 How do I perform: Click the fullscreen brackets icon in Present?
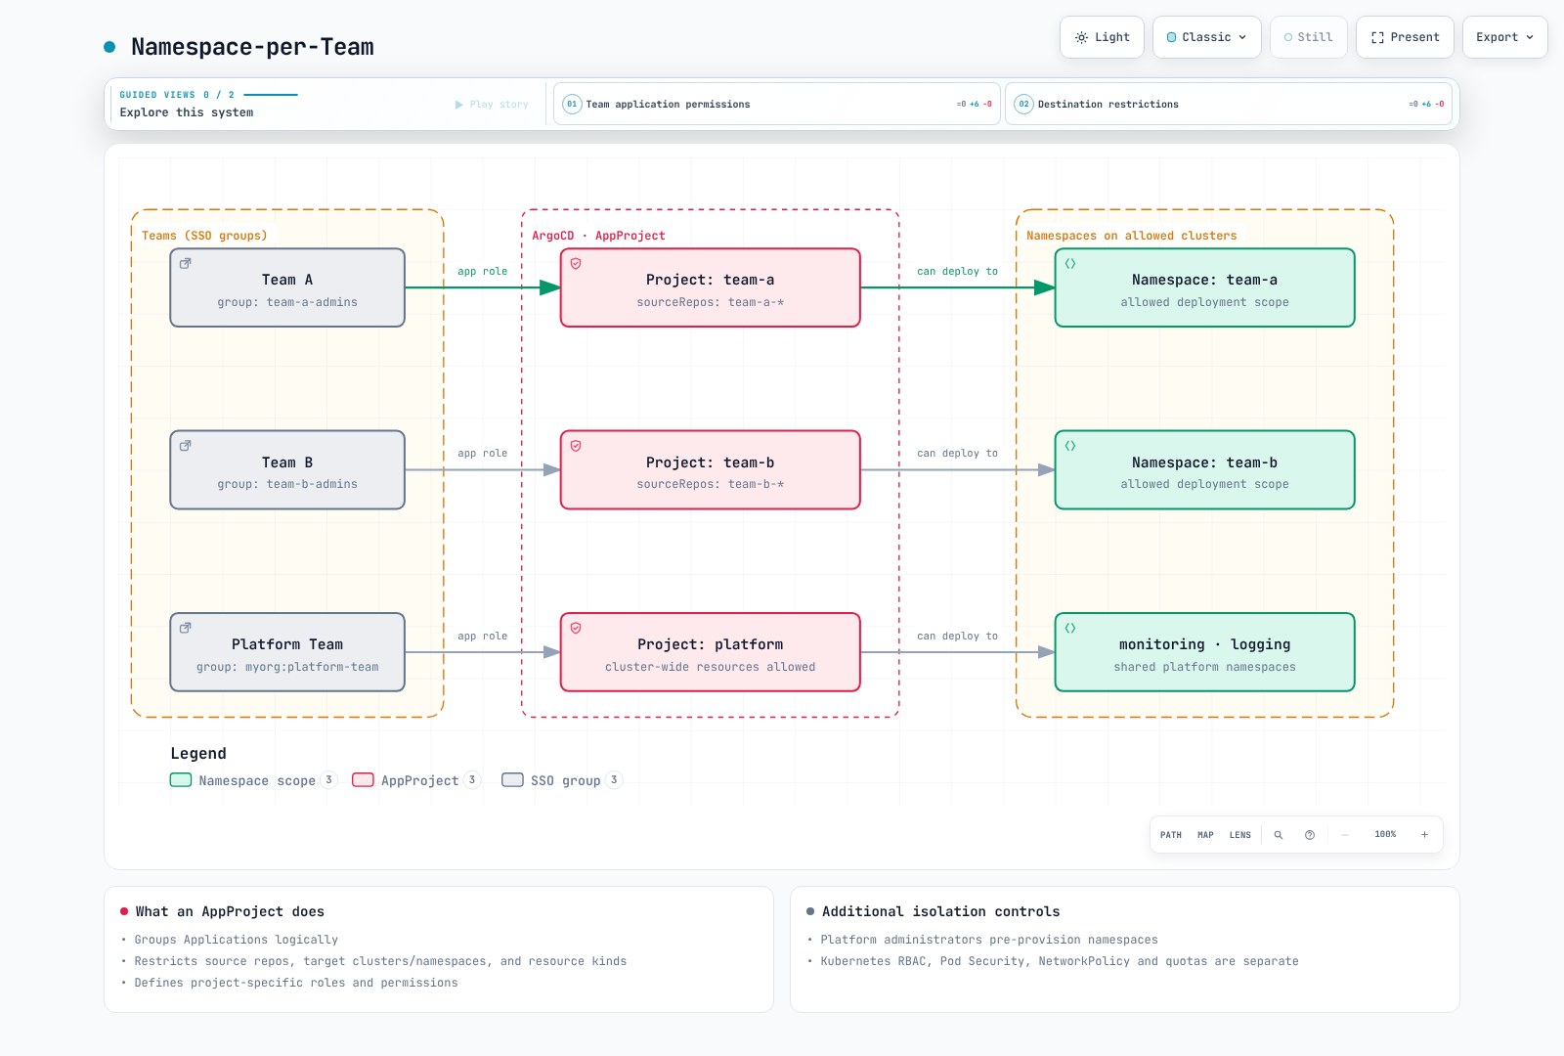1377,37
